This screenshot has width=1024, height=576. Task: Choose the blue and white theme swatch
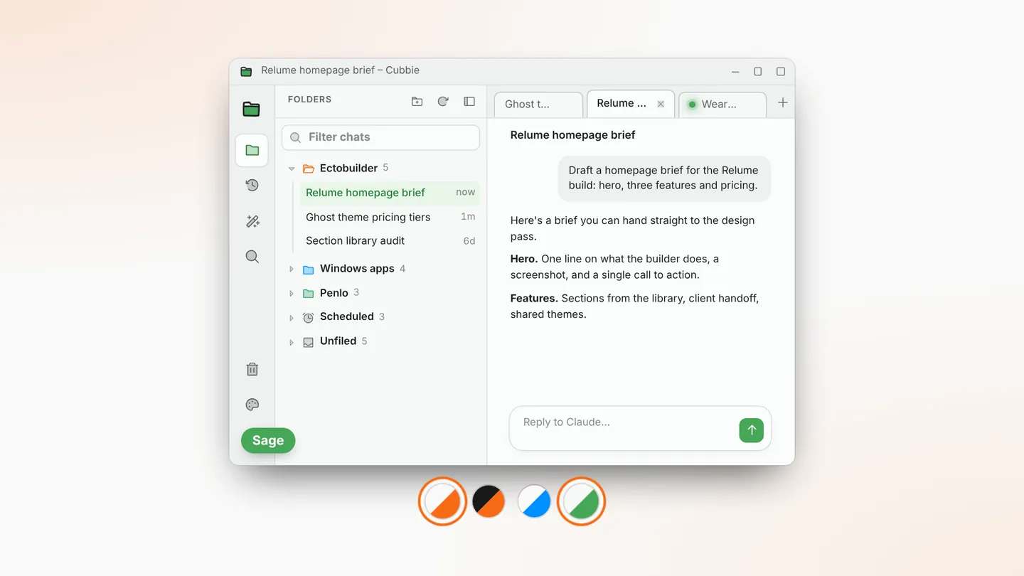coord(535,501)
